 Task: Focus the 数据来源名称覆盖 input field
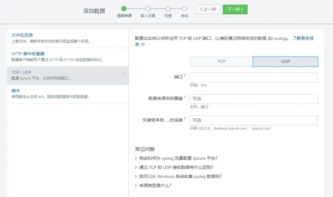(x=254, y=99)
